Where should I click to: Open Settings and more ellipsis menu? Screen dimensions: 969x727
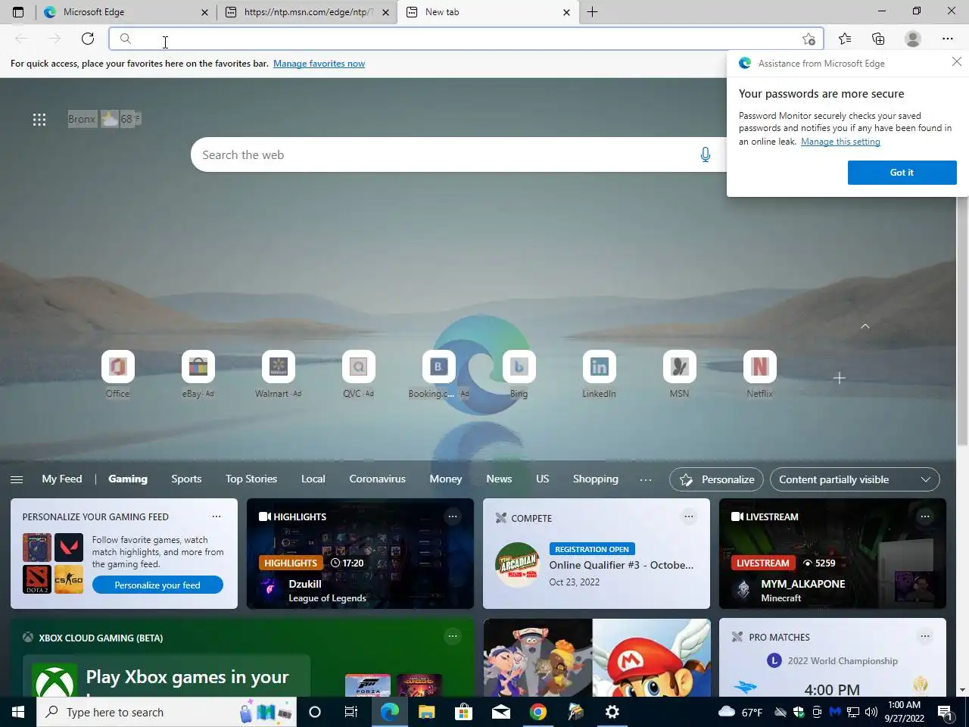[948, 39]
